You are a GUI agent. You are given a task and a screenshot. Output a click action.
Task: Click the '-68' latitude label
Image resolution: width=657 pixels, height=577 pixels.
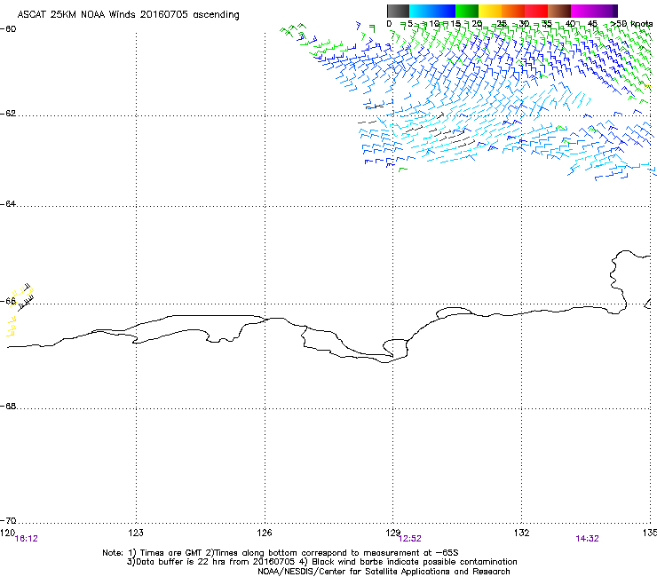coord(8,407)
